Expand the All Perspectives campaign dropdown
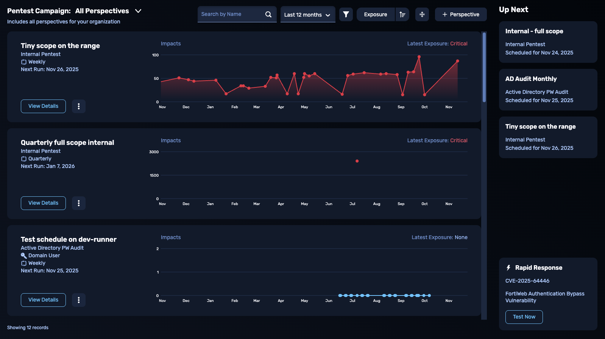This screenshot has height=339, width=605. pos(138,11)
